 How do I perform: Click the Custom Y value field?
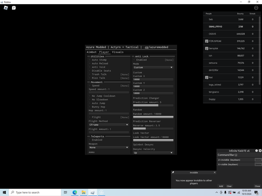[153, 86]
